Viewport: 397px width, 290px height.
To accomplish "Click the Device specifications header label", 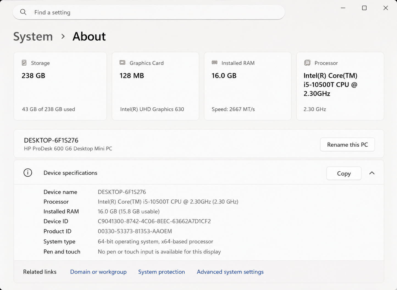I will tap(70, 173).
